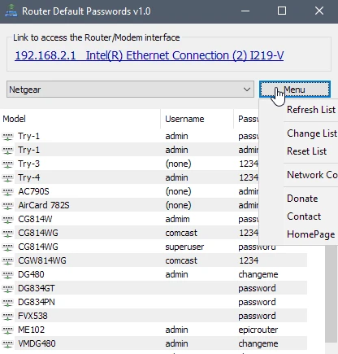Open the Menu button

click(295, 90)
